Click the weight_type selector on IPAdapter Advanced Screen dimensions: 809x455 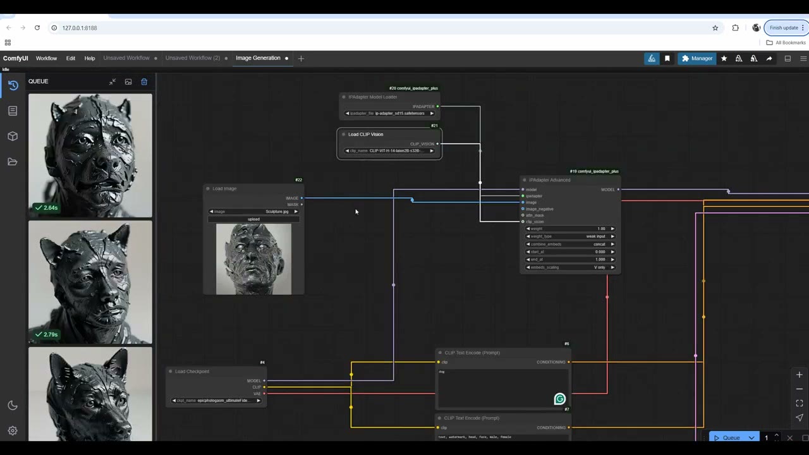coord(570,236)
